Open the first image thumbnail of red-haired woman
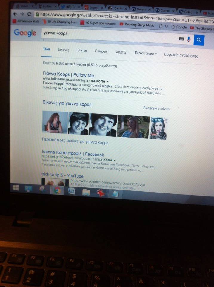 pyautogui.click(x=55, y=122)
